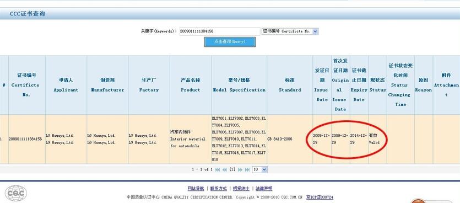
Task: Select page number [1] in pagination
Action: 232,169
